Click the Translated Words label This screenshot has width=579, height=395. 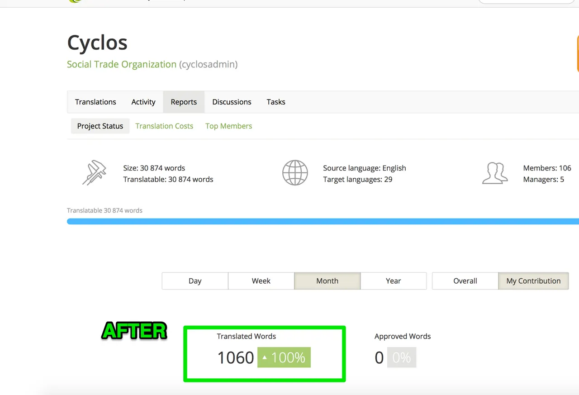(x=246, y=336)
